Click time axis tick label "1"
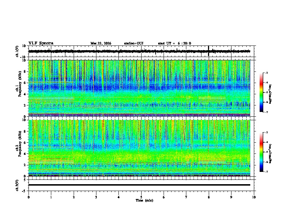 51,197
